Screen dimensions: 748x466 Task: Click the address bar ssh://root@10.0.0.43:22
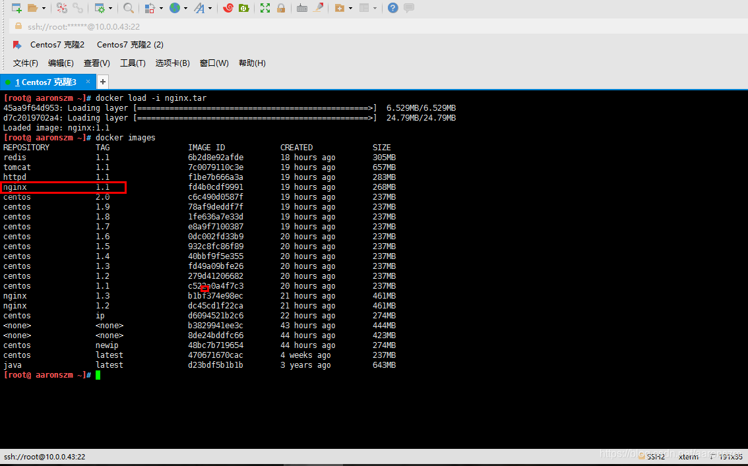[378, 26]
